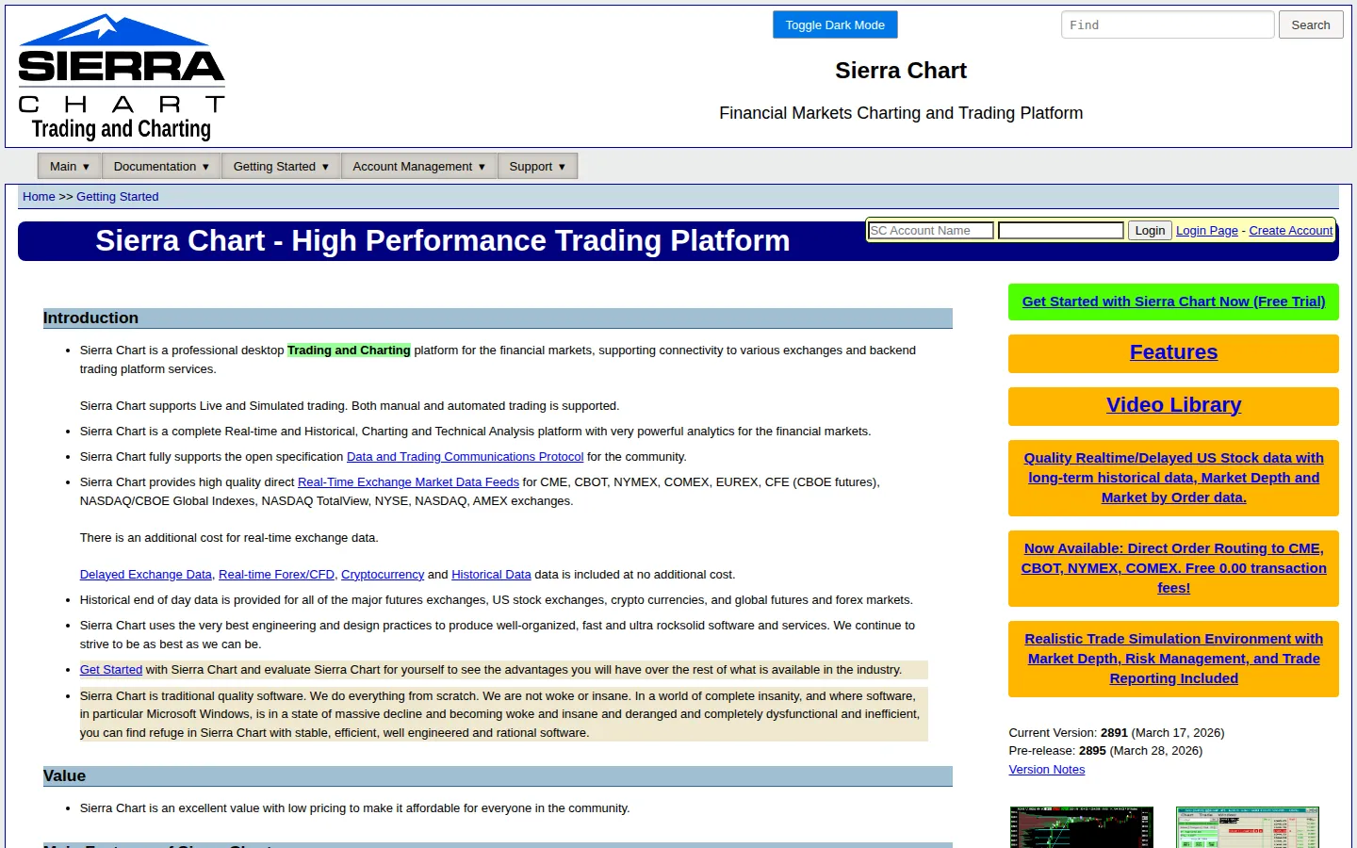Open the Delayed Exchange Data link
The height and width of the screenshot is (848, 1357).
click(x=146, y=575)
